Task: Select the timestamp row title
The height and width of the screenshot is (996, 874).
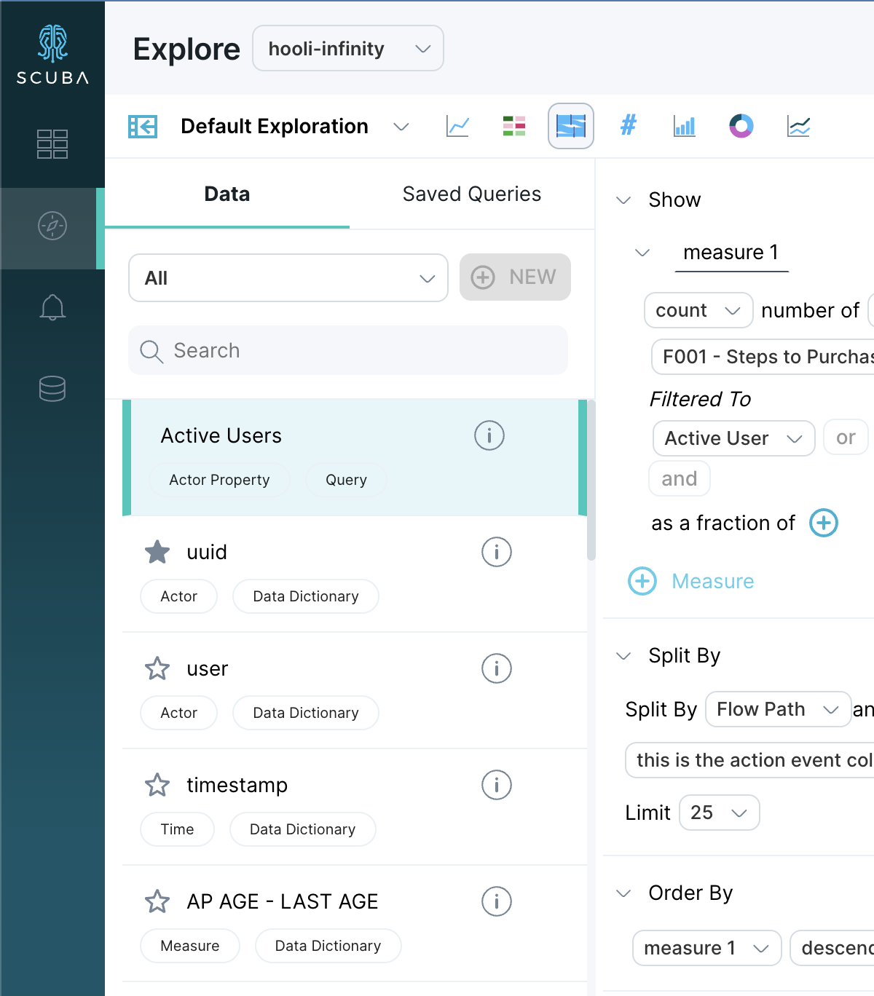Action: pyautogui.click(x=237, y=785)
